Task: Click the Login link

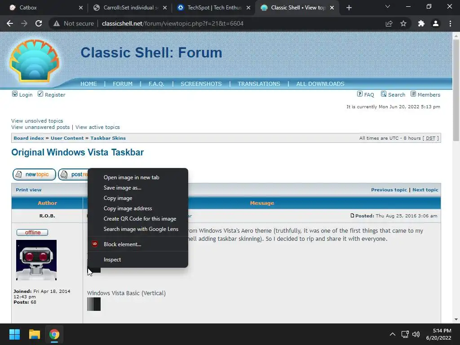Action: click(x=22, y=94)
